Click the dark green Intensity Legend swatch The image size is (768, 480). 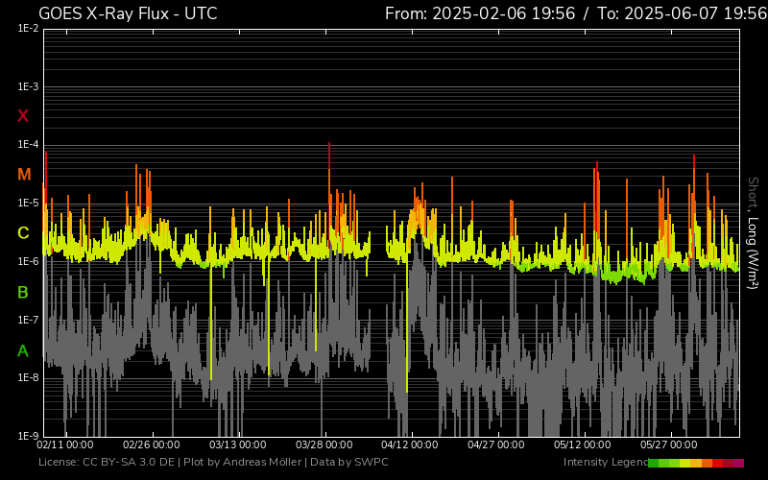pos(654,463)
